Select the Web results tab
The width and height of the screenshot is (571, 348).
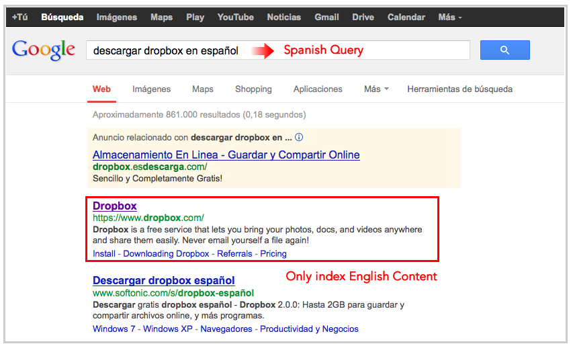101,89
